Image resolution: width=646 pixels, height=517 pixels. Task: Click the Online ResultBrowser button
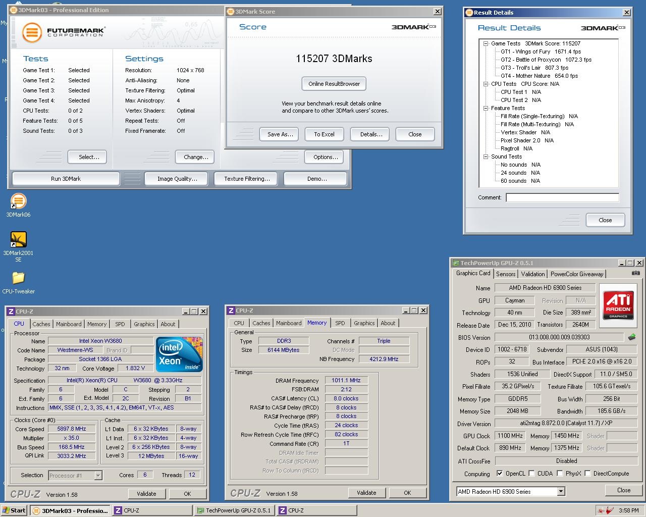pyautogui.click(x=334, y=84)
